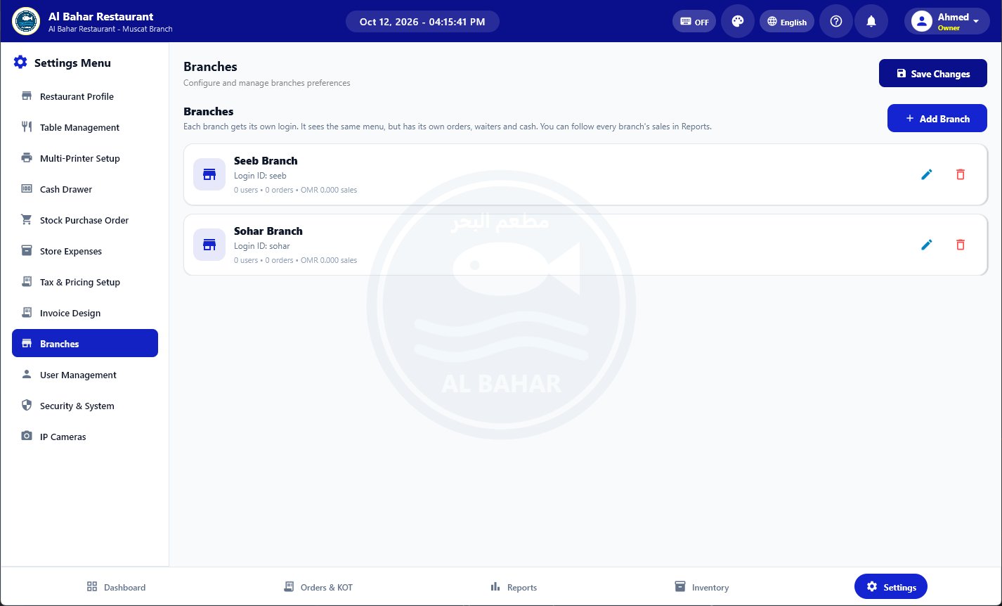1002x606 pixels.
Task: Switch to the Inventory tab
Action: point(701,587)
